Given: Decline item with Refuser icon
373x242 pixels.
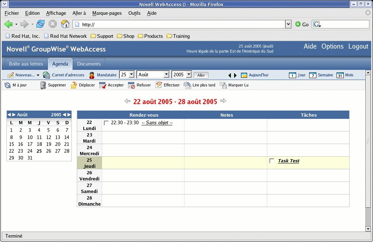Looking at the screenshot, I should coord(131,85).
